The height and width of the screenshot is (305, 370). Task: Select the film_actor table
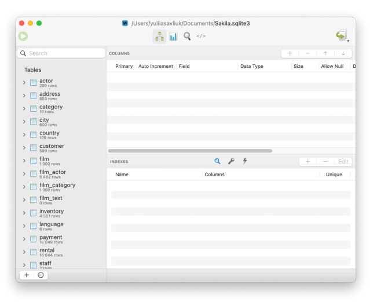(61, 173)
